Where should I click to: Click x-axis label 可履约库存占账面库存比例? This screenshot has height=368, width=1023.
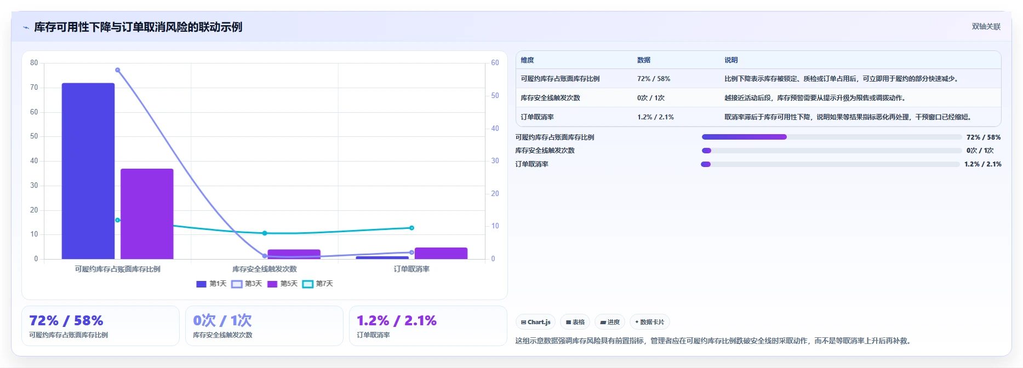118,269
